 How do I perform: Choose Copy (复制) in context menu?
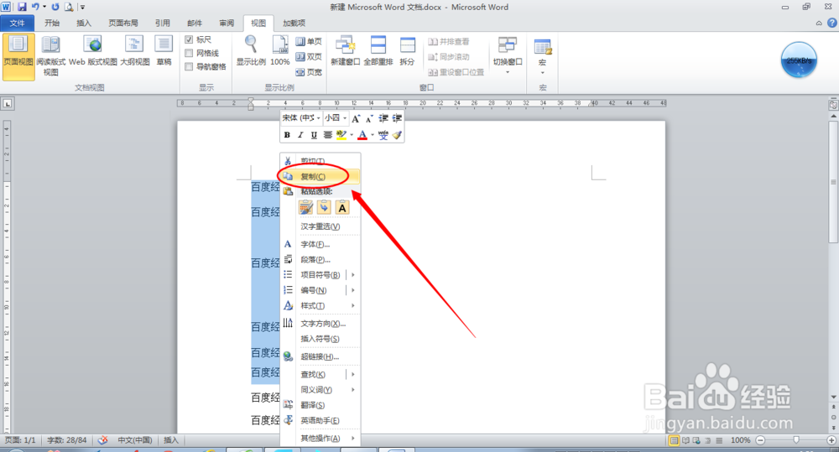tap(320, 176)
